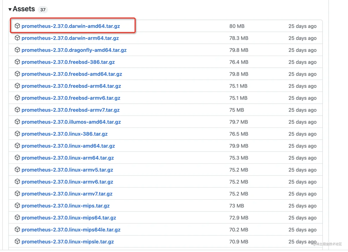
Task: Click prometheus-2.37.0.linux-mips.tar.gz link
Action: point(66,206)
